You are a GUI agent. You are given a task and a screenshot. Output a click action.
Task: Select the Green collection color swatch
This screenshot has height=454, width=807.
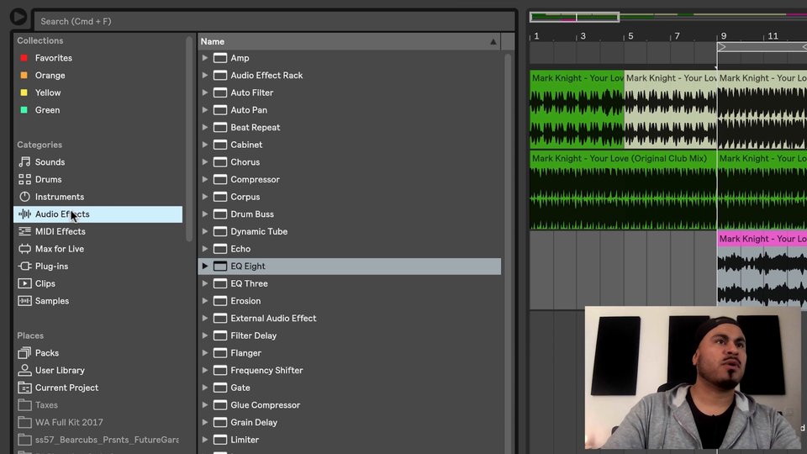point(24,110)
